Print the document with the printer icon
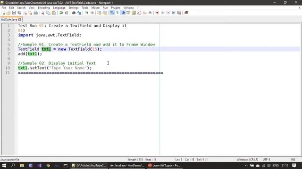The height and width of the screenshot is (169, 302). pyautogui.click(x=36, y=13)
